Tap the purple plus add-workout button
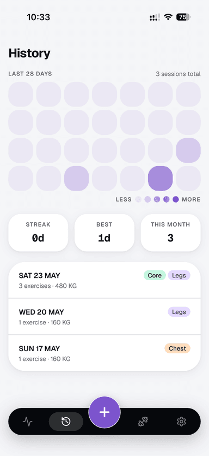This screenshot has width=209, height=456. tap(104, 412)
